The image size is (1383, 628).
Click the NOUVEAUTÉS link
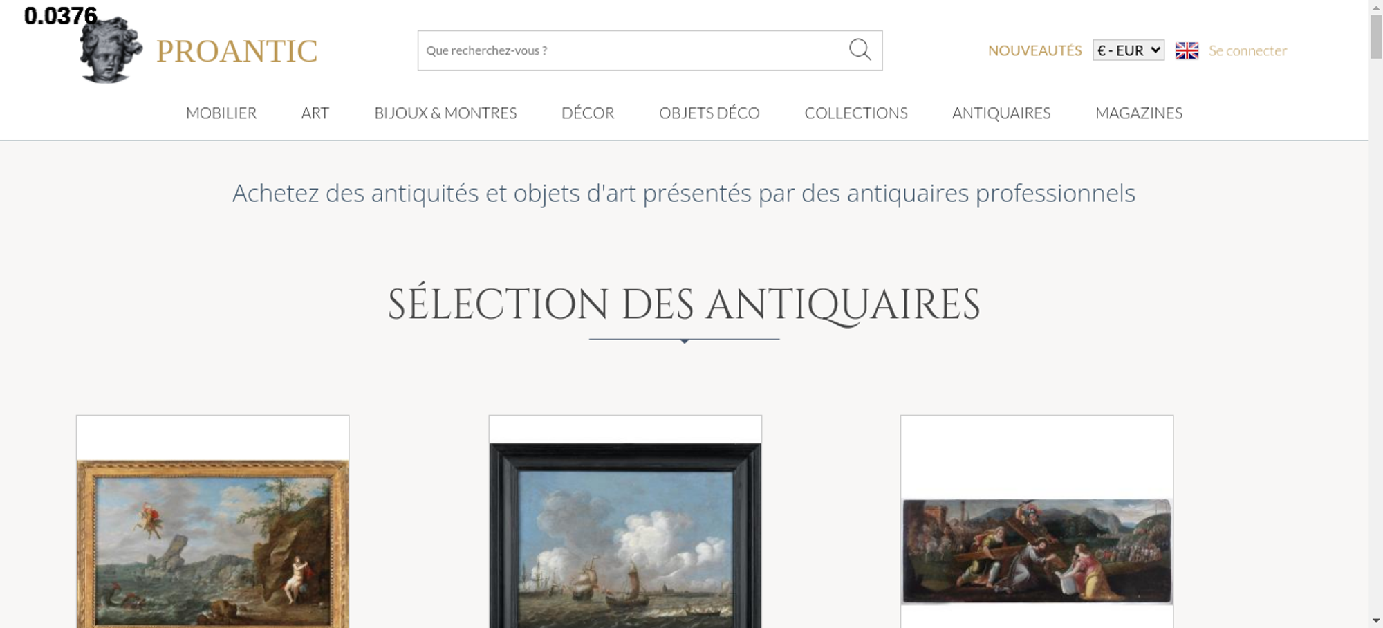click(1034, 50)
